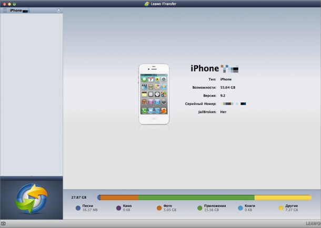Screen dimensions: 321x228
Task: Click the Серийный Номер label
Action: pos(200,104)
